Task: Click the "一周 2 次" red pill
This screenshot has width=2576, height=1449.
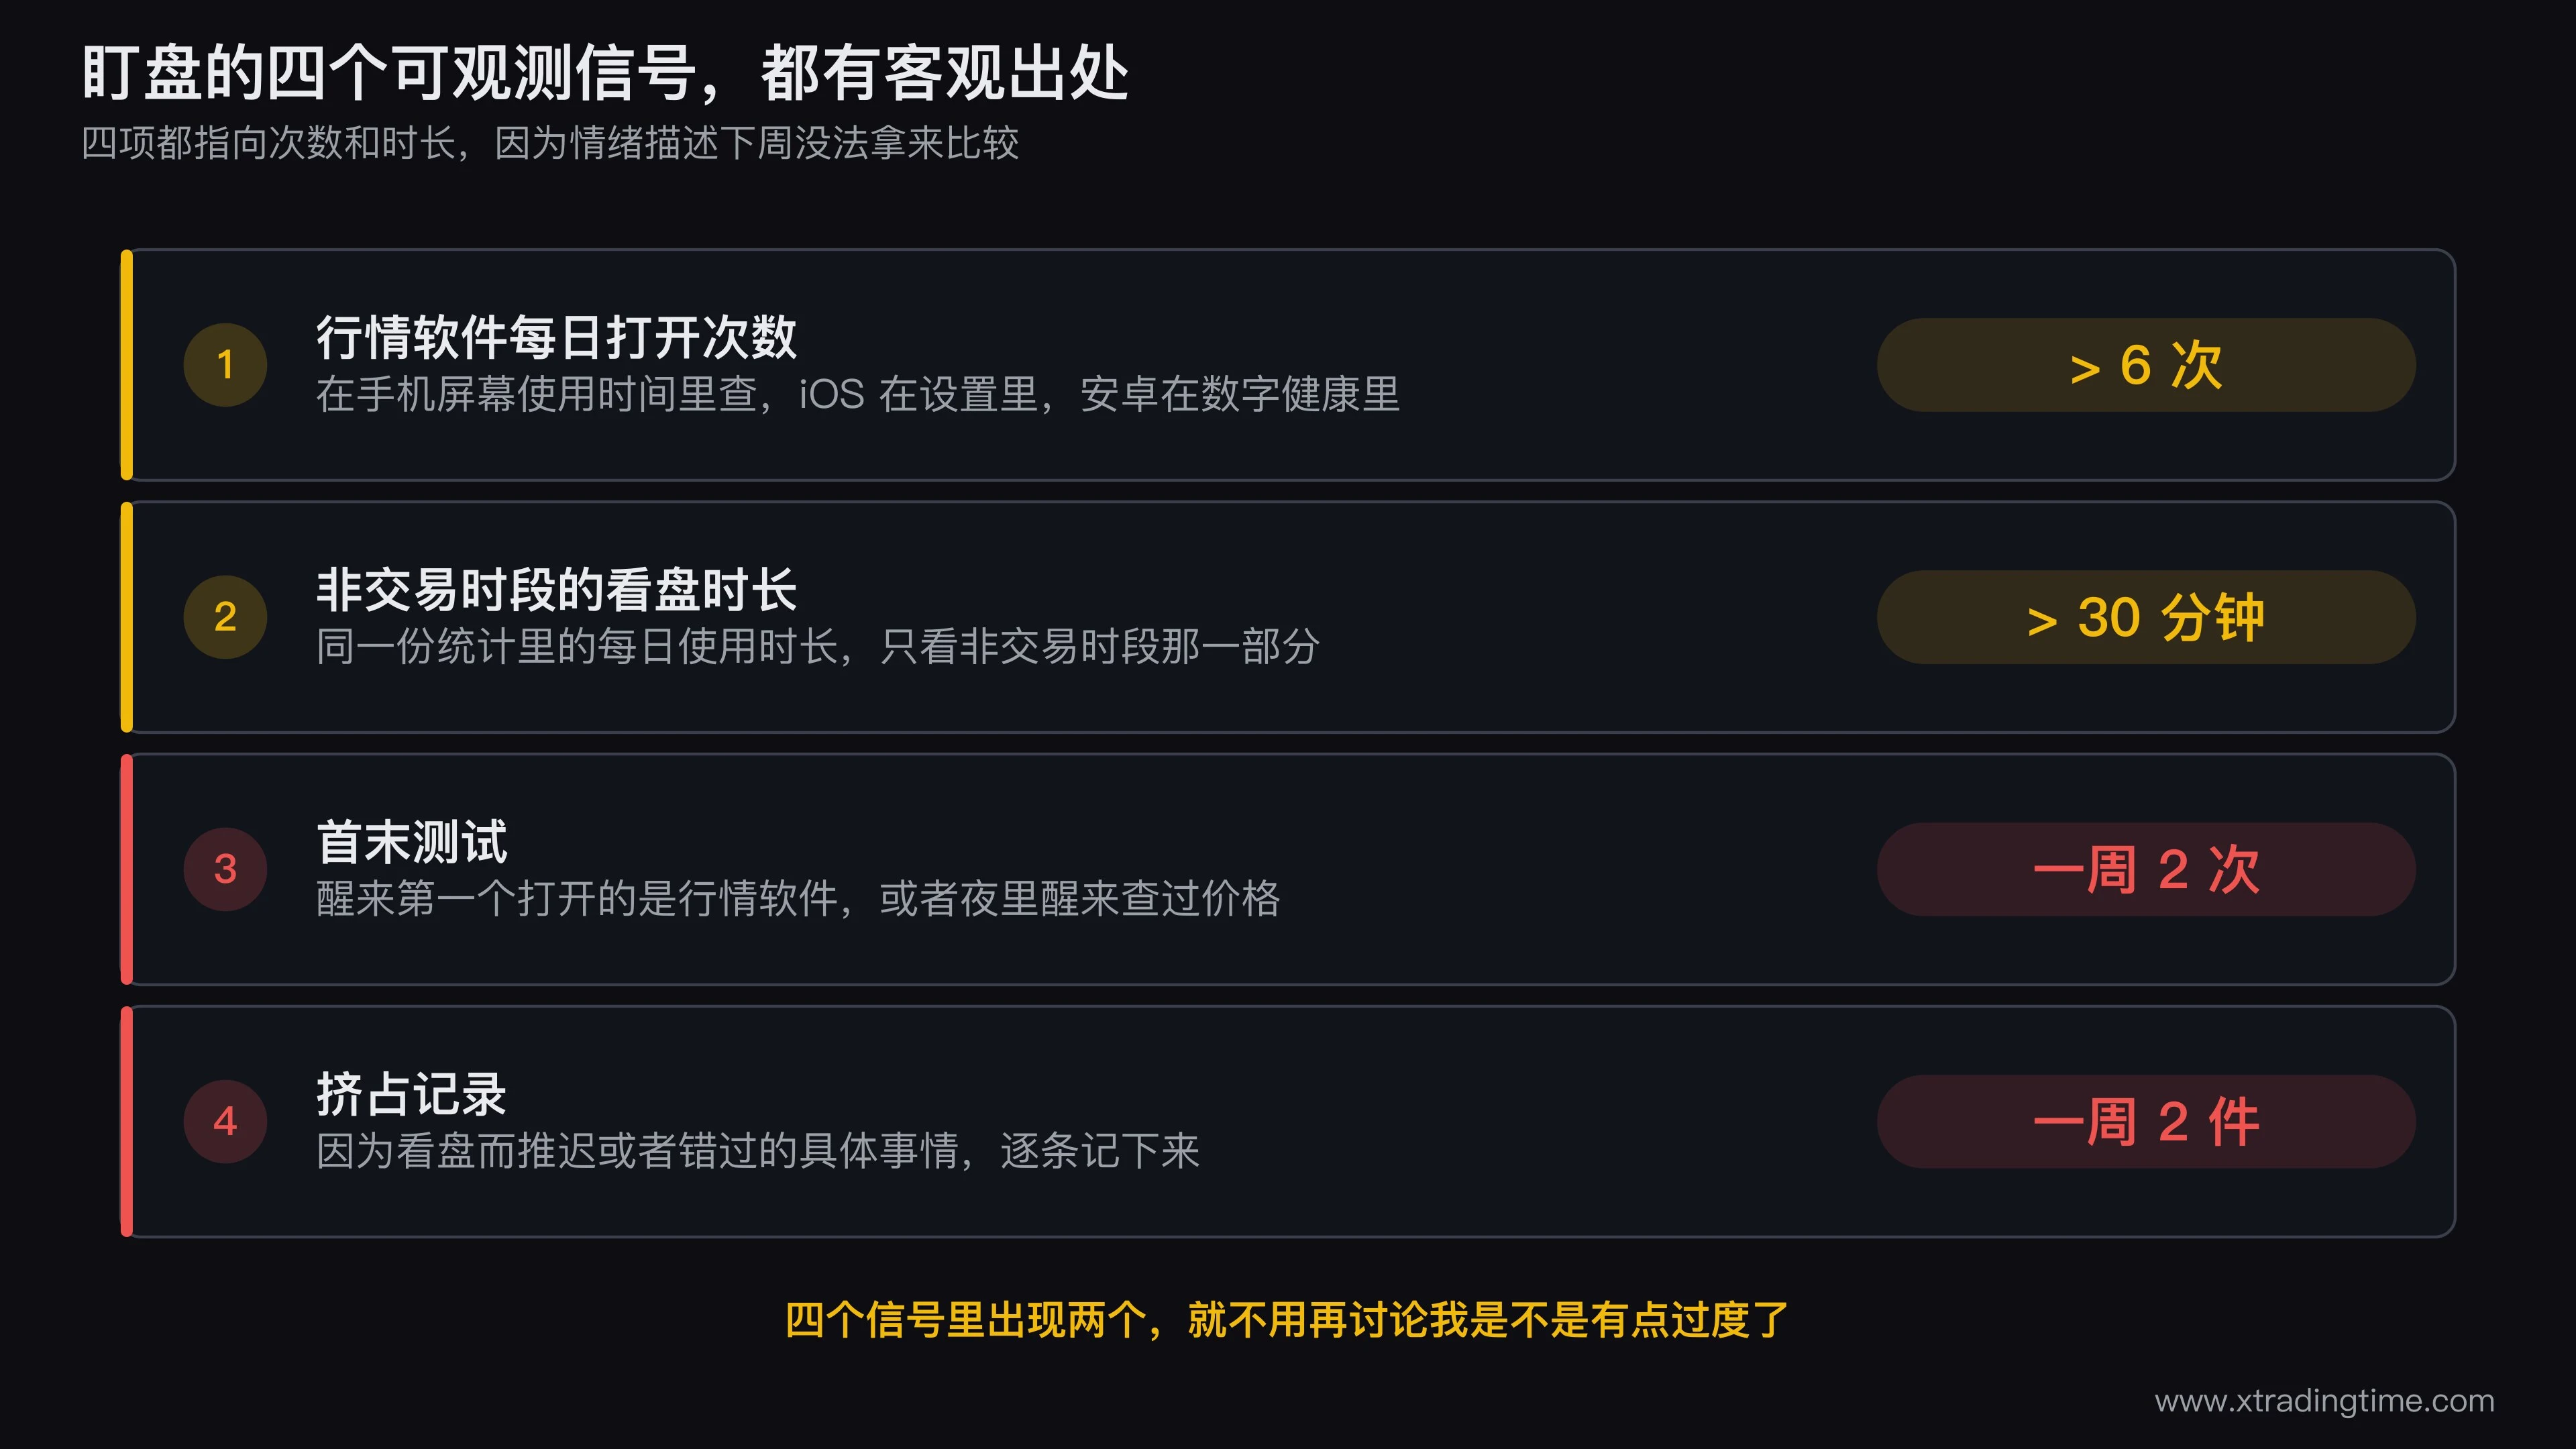Action: coord(2146,869)
